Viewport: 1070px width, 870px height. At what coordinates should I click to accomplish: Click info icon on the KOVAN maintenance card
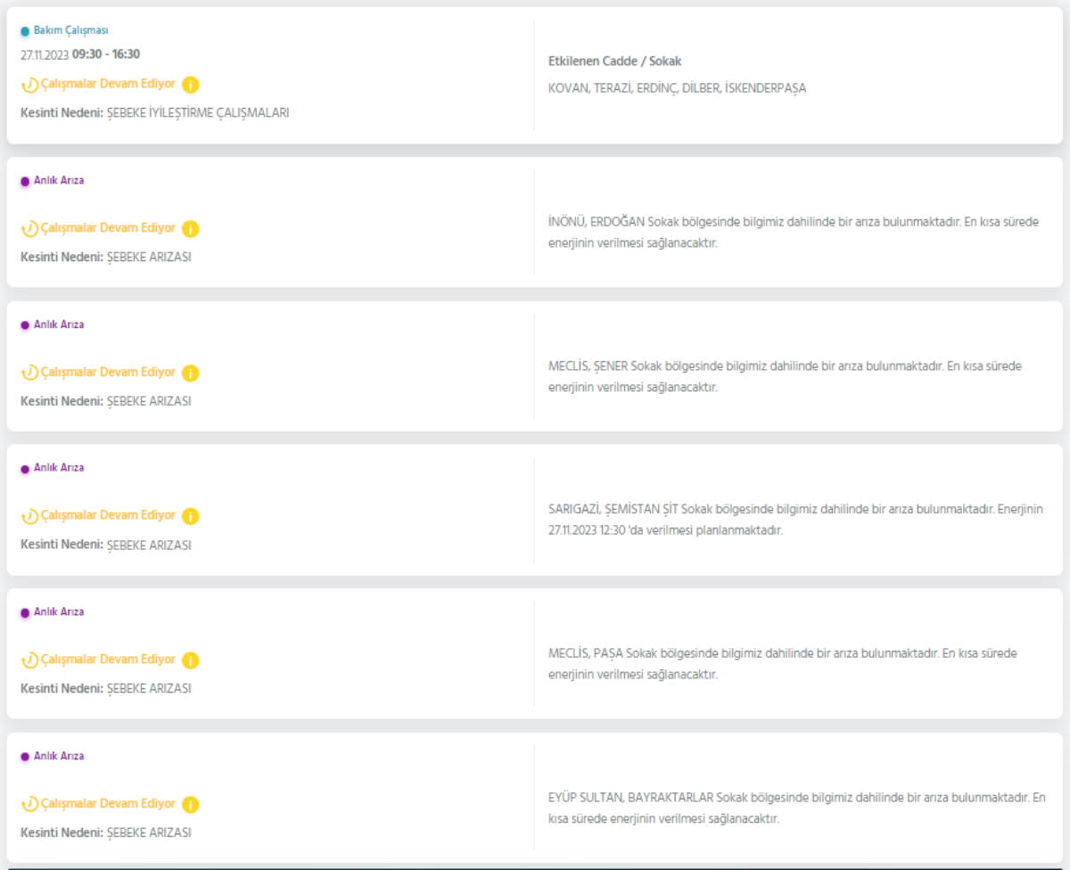[x=190, y=85]
